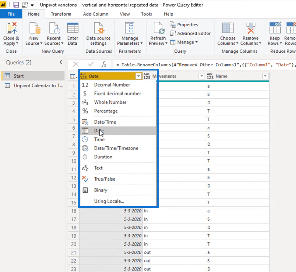This screenshot has width=296, height=272.
Task: Collapse the Queries pane
Action: [61, 62]
